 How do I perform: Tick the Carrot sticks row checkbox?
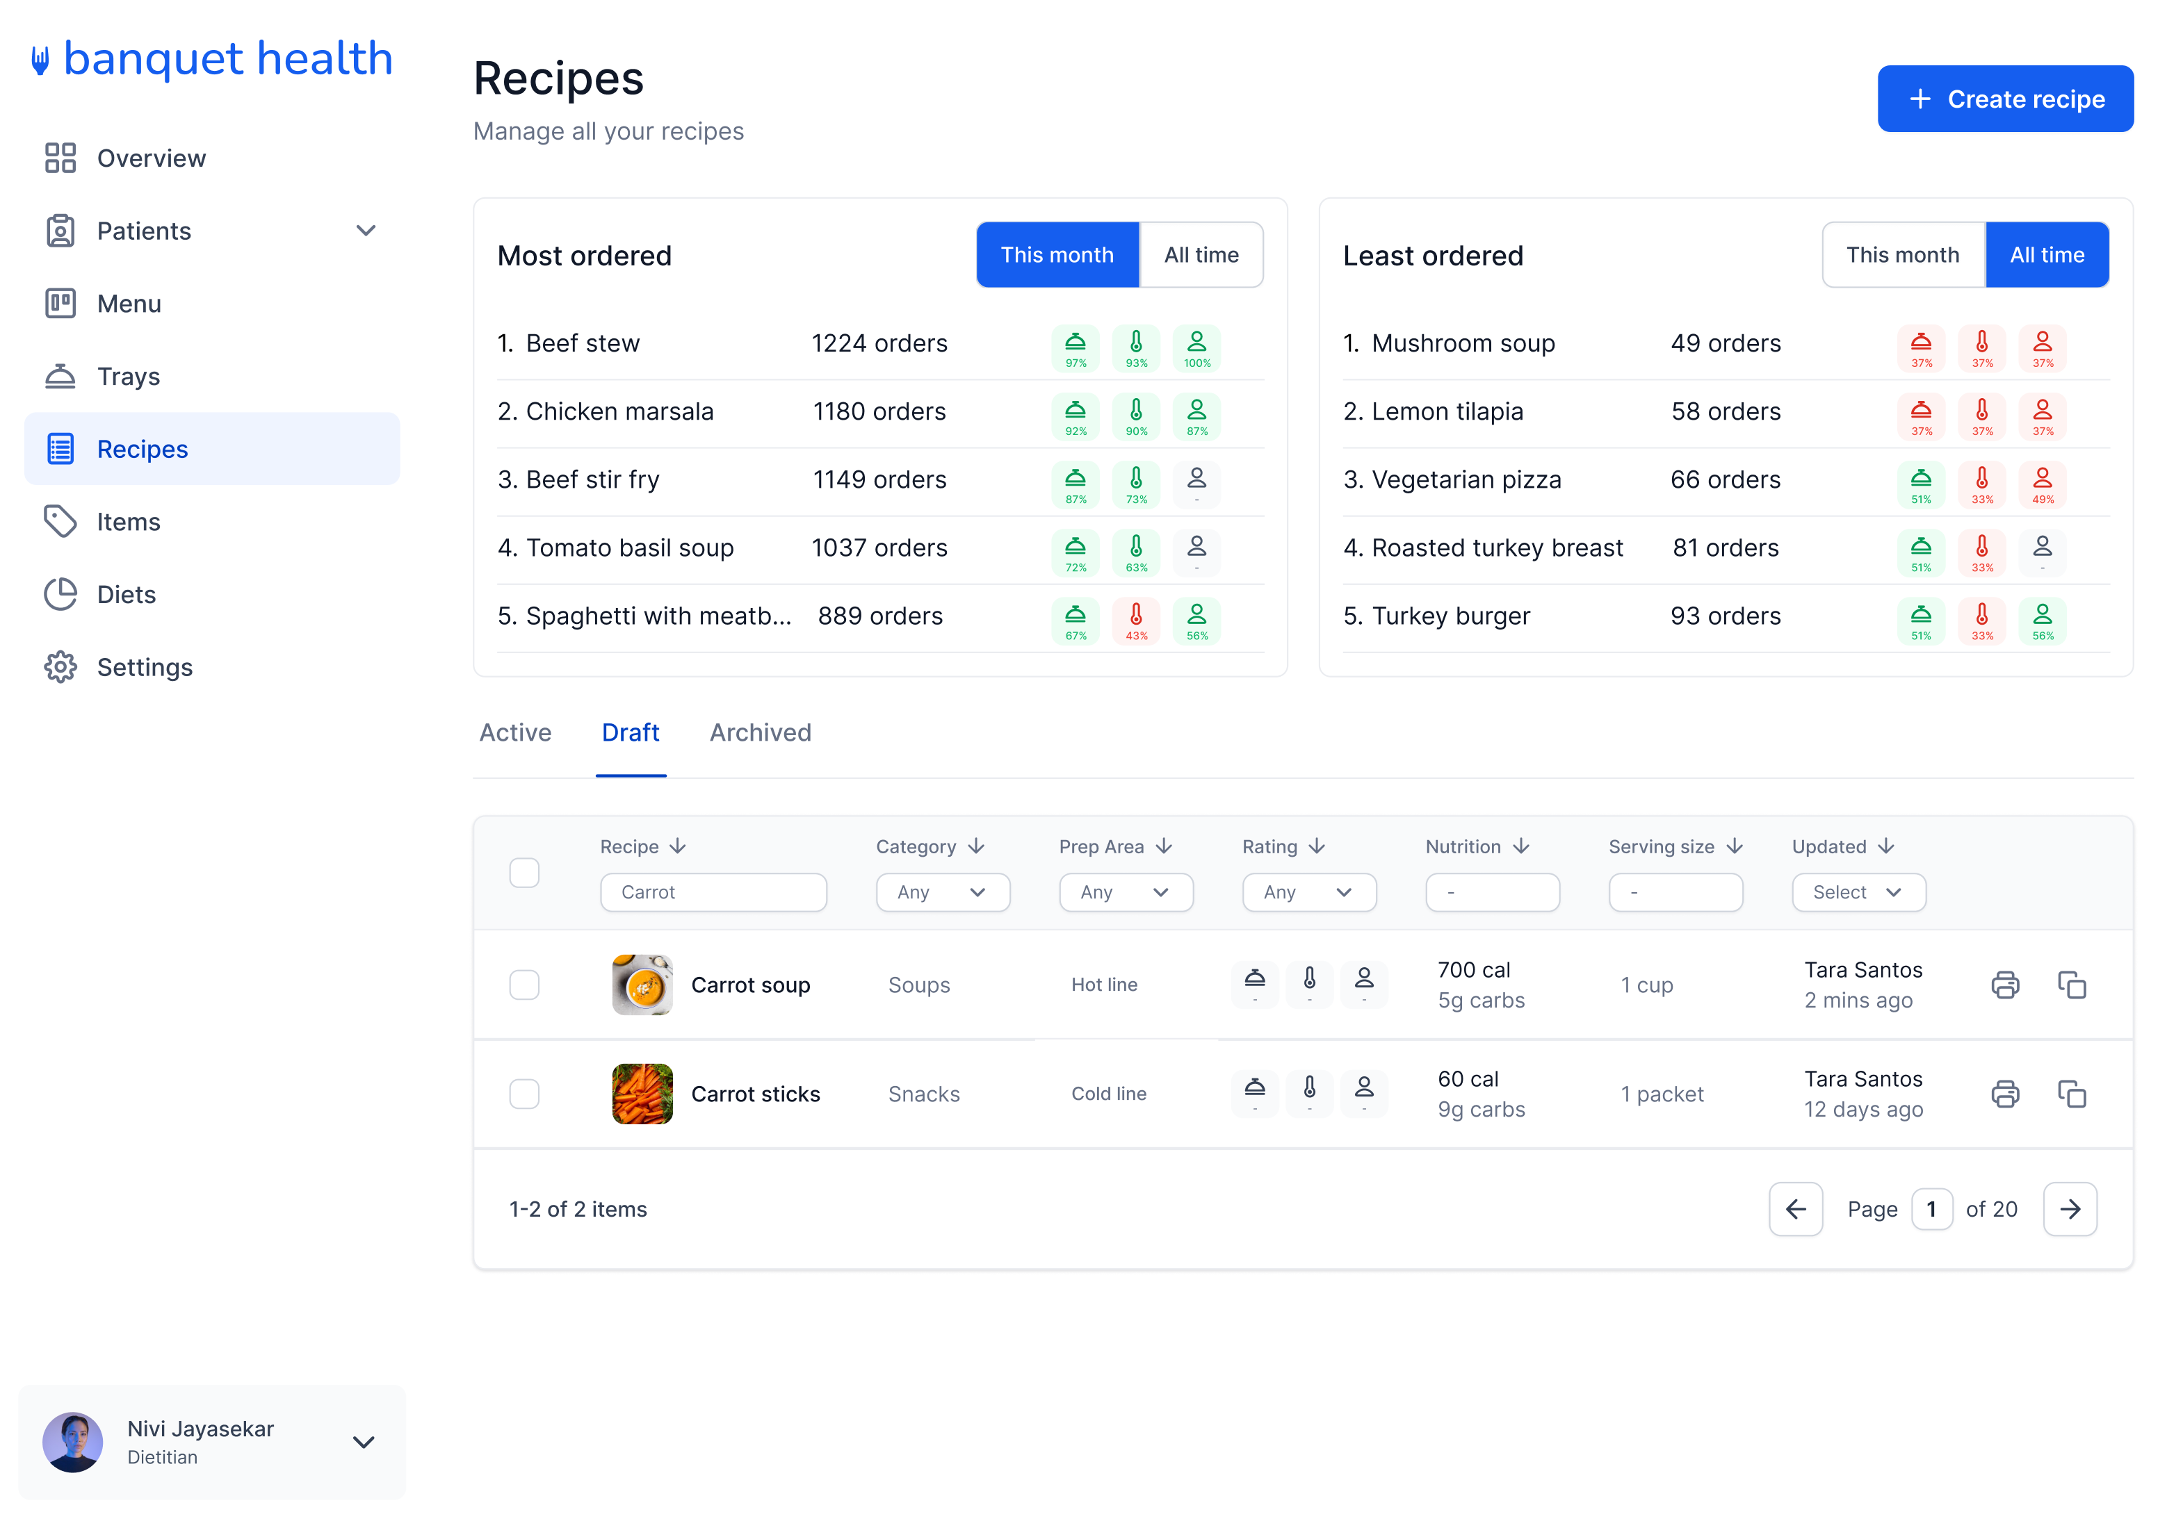pyautogui.click(x=524, y=1094)
